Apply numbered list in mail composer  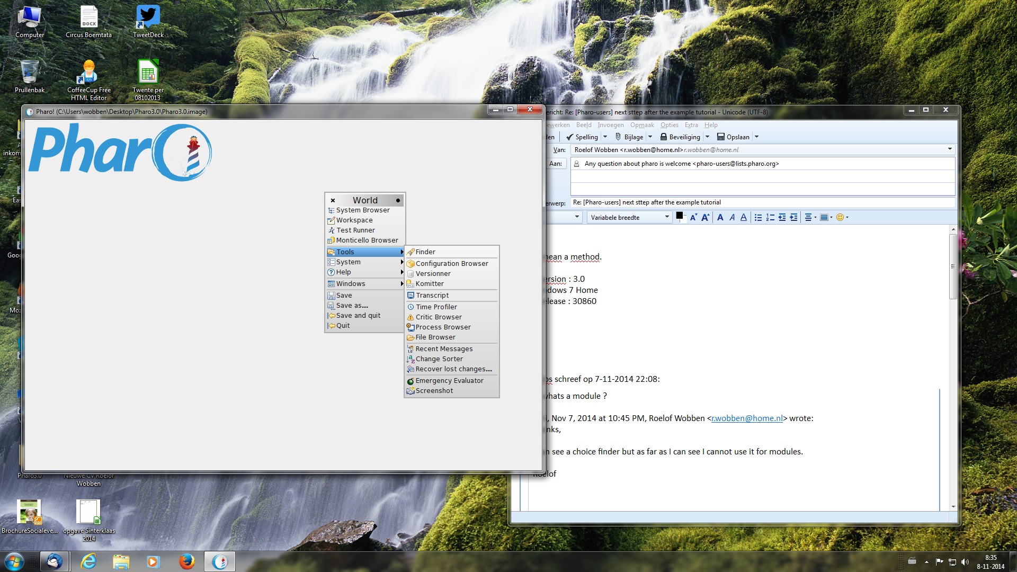click(770, 218)
